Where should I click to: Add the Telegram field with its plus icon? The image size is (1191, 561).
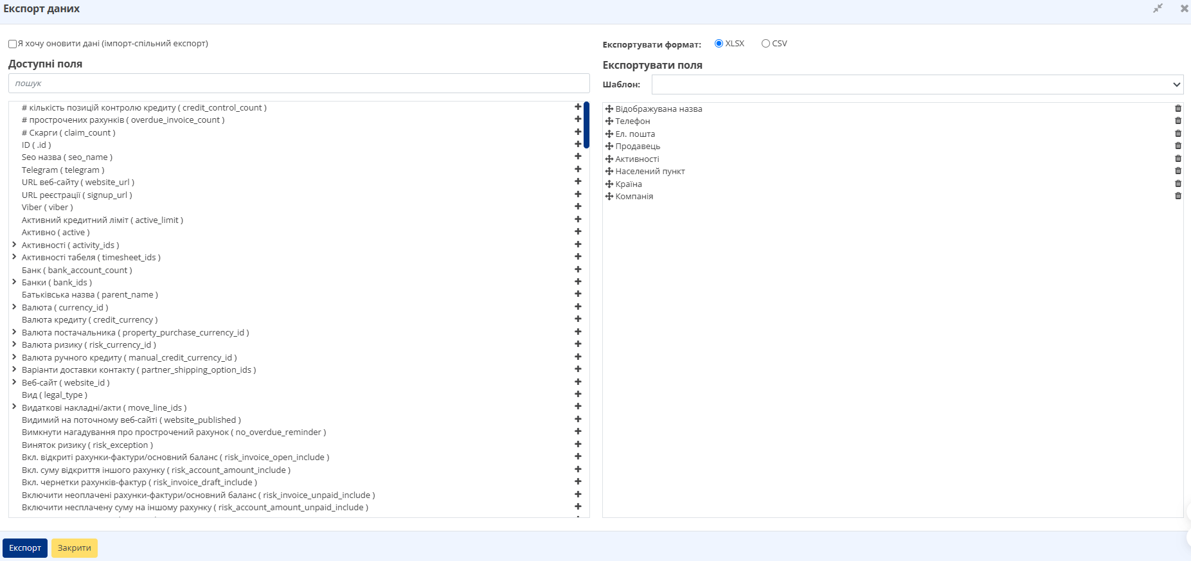pyautogui.click(x=578, y=170)
